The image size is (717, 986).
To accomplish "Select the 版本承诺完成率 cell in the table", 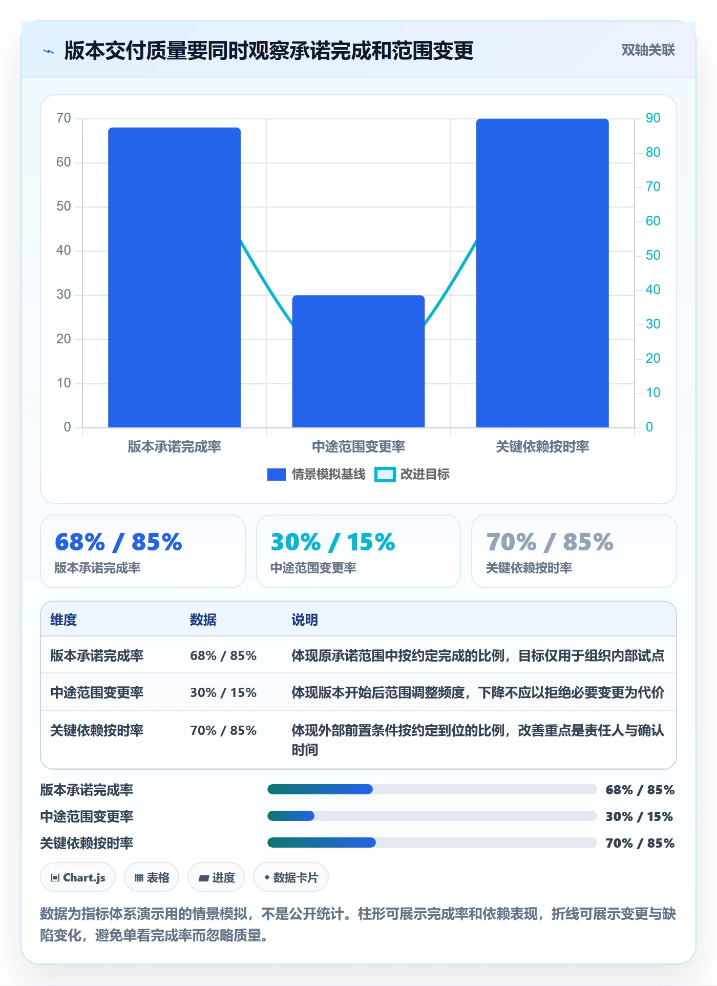I will 97,655.
